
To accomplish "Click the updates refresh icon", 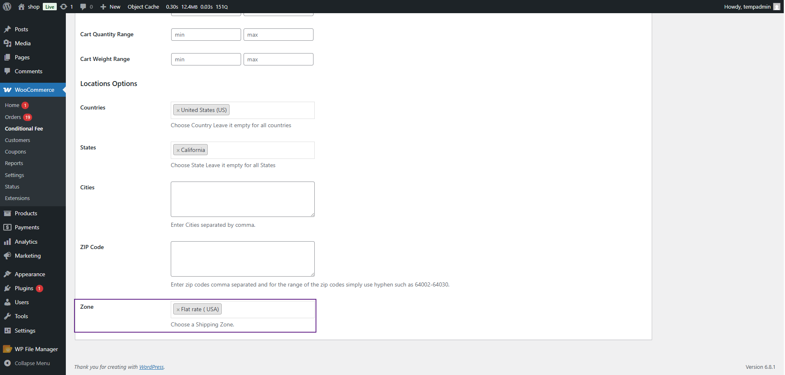I will [x=63, y=7].
